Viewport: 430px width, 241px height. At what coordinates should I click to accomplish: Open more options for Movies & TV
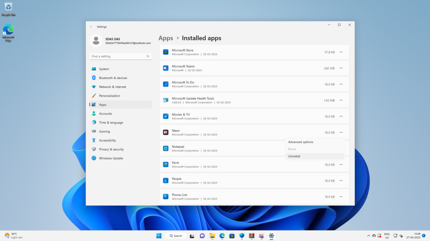point(341,116)
